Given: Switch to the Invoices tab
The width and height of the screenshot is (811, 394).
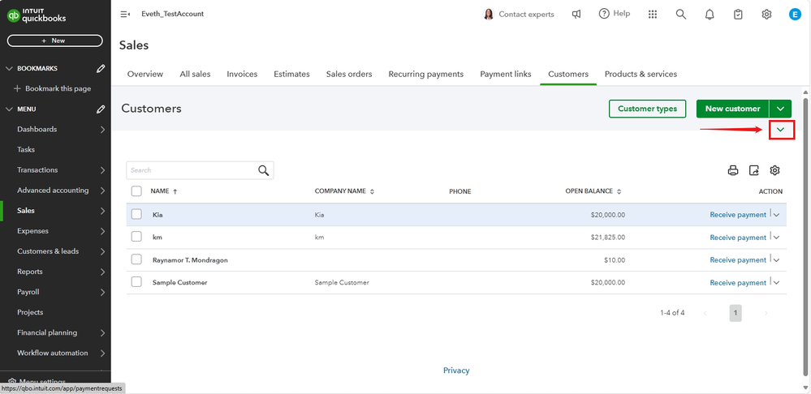Looking at the screenshot, I should (x=242, y=74).
